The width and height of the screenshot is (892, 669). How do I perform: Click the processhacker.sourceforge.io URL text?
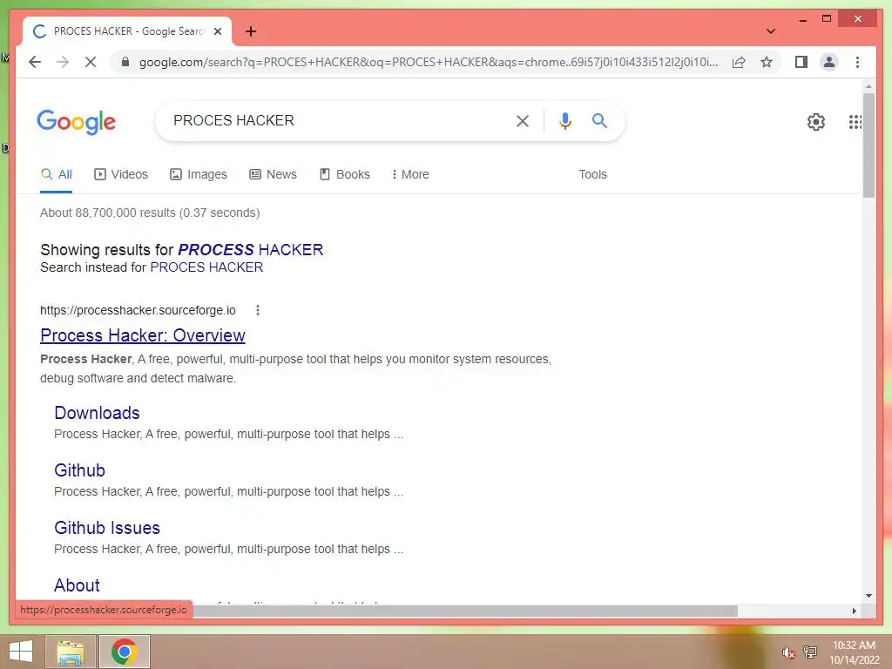(138, 311)
